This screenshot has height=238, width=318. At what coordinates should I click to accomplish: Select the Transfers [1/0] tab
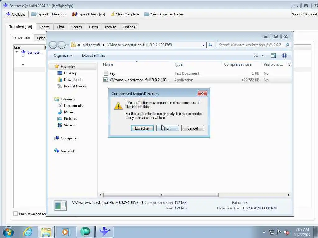point(21,27)
